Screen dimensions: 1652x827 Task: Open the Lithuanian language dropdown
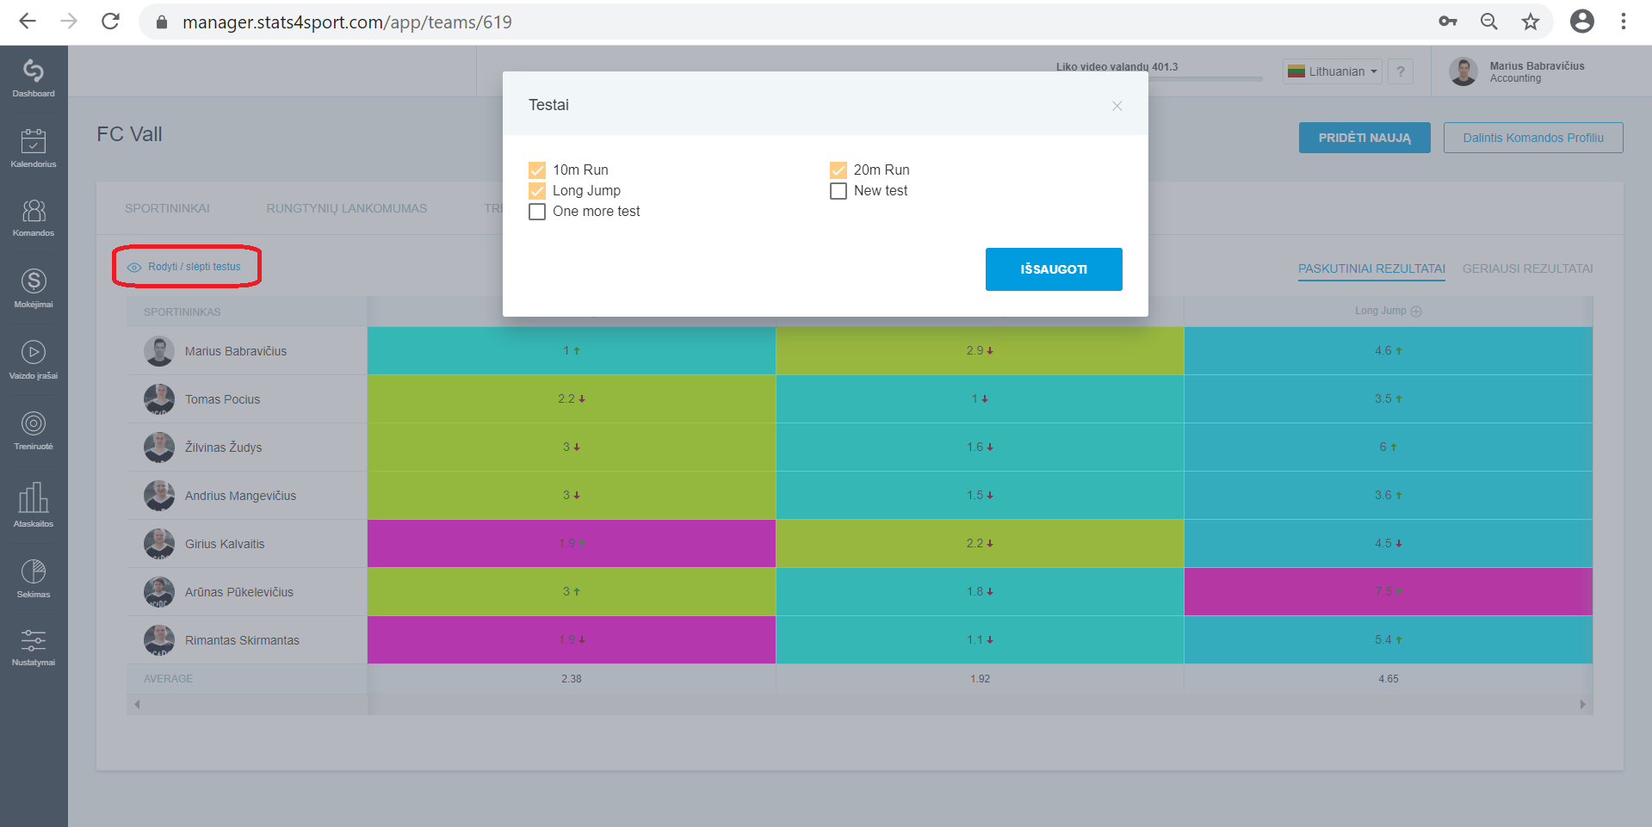click(x=1333, y=71)
